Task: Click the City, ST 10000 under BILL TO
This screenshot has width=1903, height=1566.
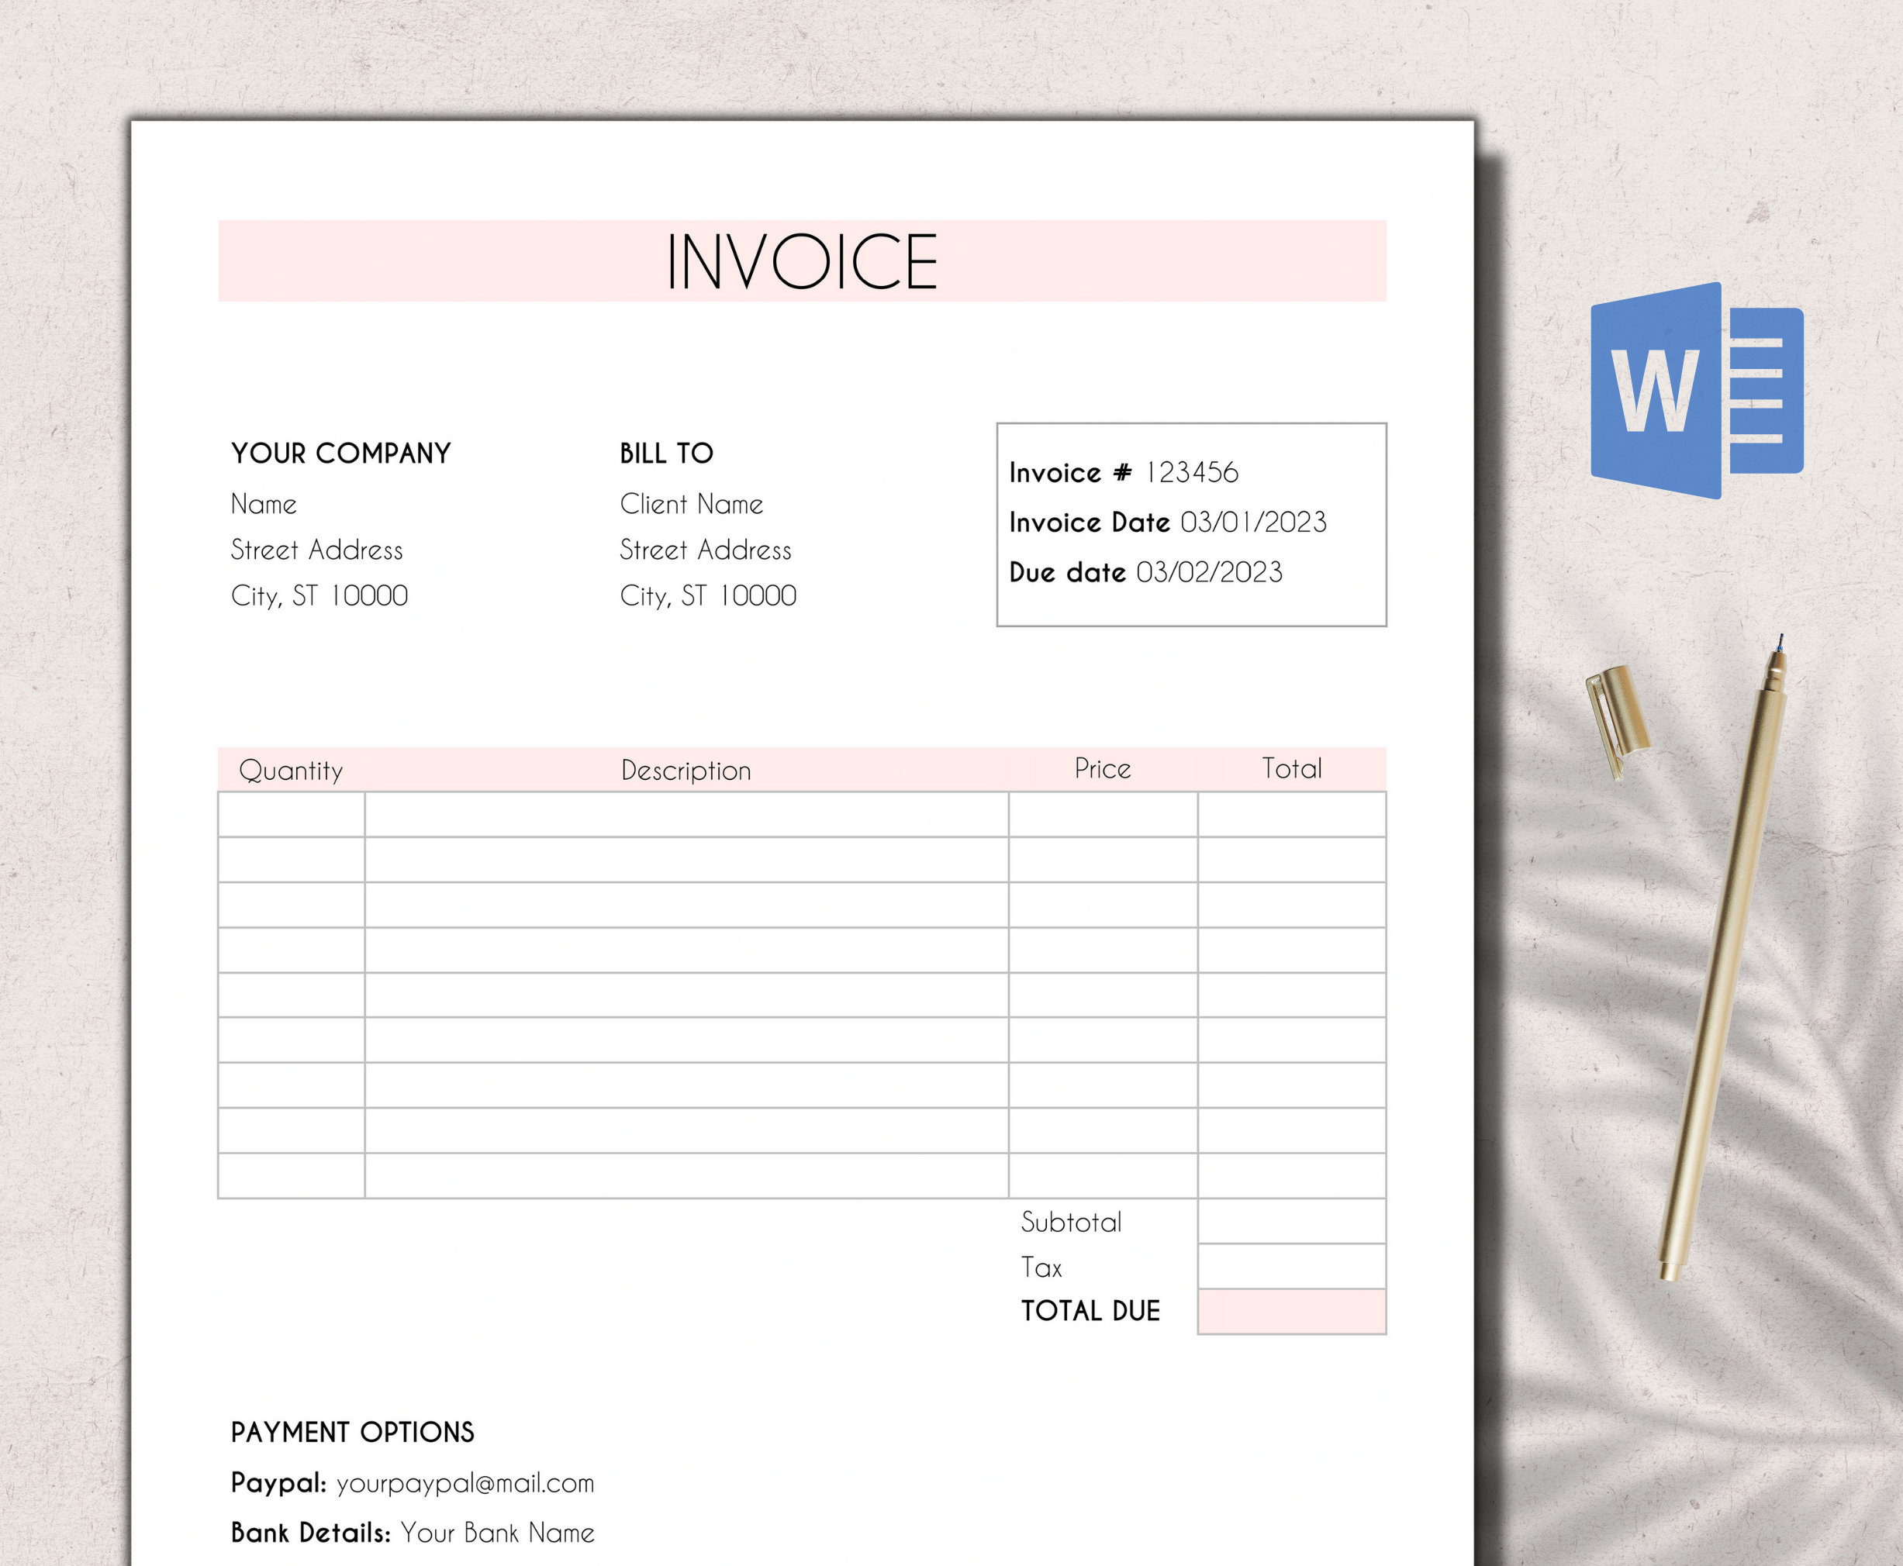Action: [706, 595]
